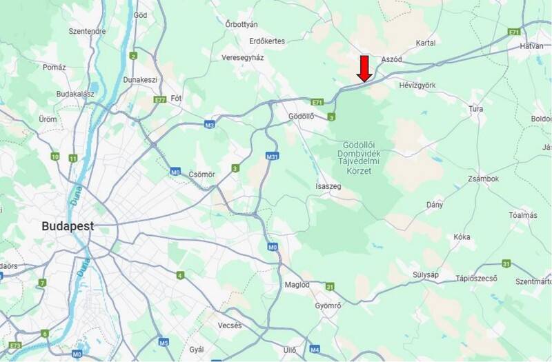
Task: Select the route 2 shield near Göd
Action: click(133, 56)
